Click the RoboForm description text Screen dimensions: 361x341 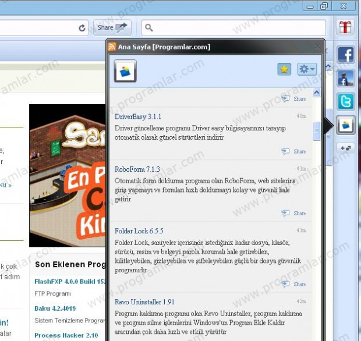[205, 190]
